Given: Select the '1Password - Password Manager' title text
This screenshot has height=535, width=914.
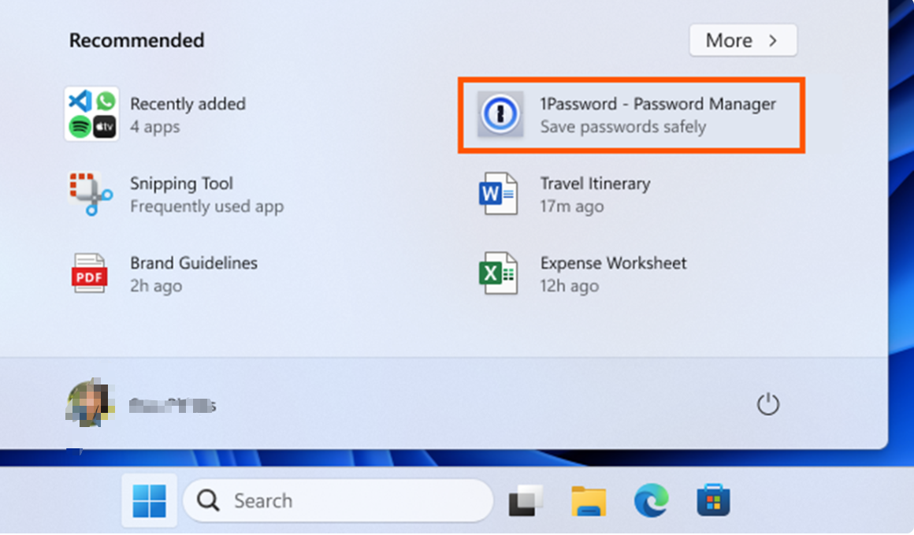Looking at the screenshot, I should tap(657, 104).
